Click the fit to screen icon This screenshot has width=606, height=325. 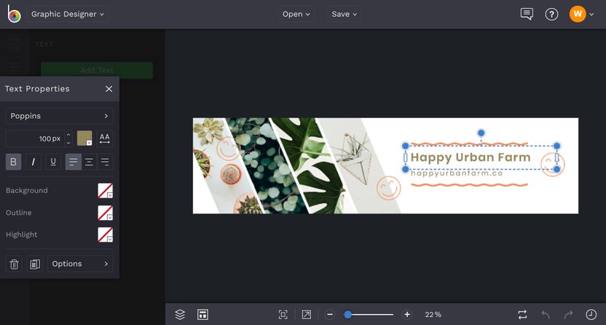pos(283,315)
